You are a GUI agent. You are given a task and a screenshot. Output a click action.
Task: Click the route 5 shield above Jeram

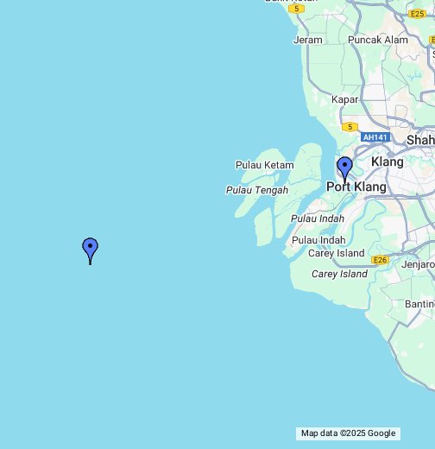point(296,9)
